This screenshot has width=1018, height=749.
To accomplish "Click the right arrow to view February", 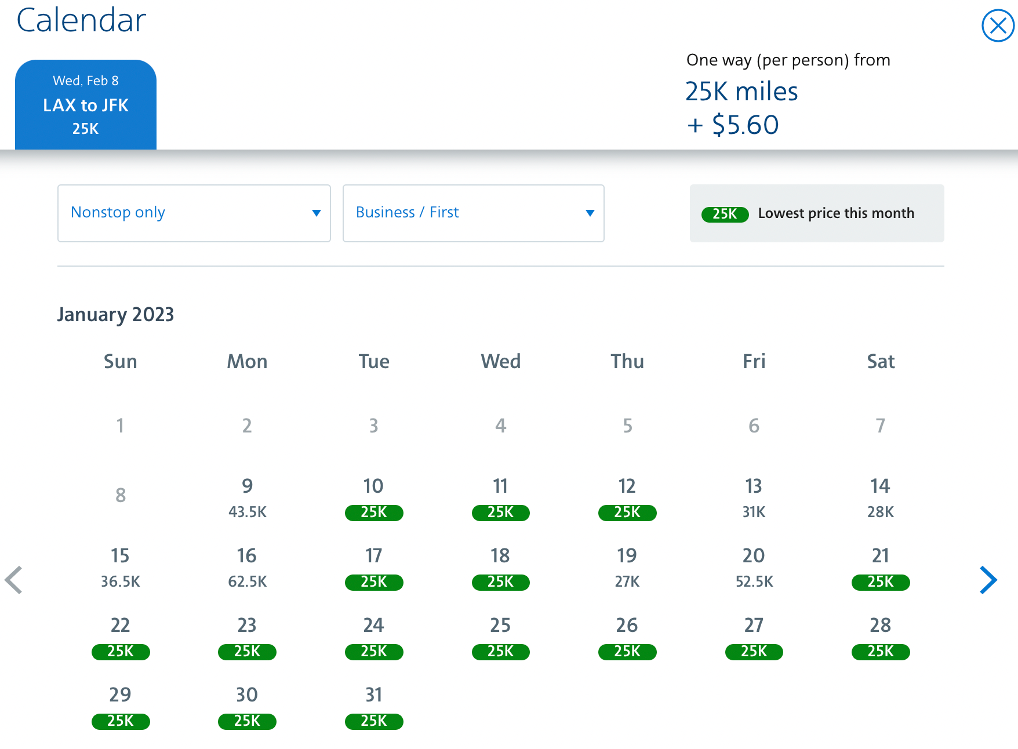I will point(988,580).
